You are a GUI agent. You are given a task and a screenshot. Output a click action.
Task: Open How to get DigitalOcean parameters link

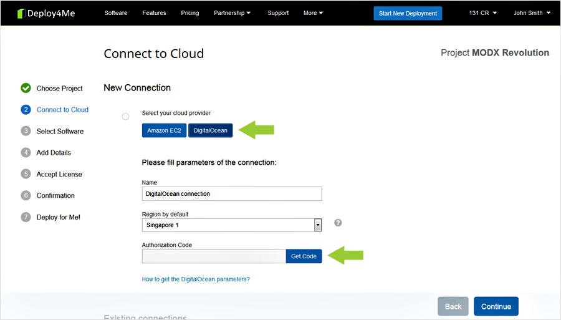pyautogui.click(x=196, y=279)
